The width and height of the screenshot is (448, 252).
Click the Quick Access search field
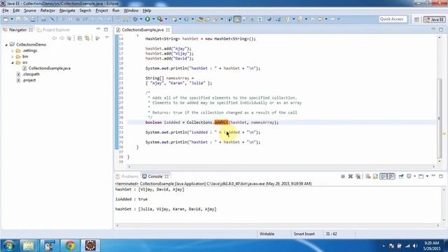click(x=393, y=19)
